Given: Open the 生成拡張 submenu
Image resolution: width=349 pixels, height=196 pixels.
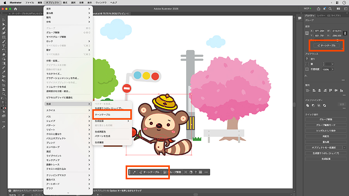Looking at the screenshot, I should (x=112, y=121).
